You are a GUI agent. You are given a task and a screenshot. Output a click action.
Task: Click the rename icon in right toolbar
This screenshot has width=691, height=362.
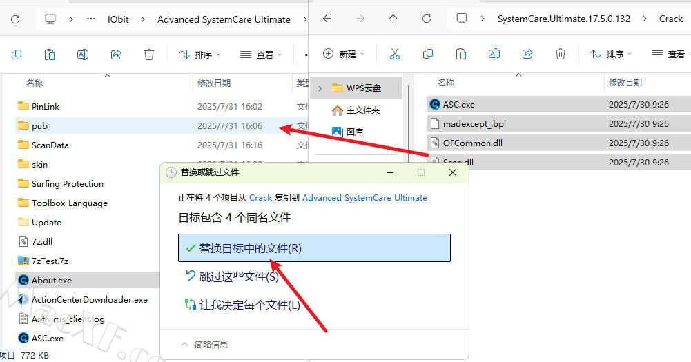494,54
